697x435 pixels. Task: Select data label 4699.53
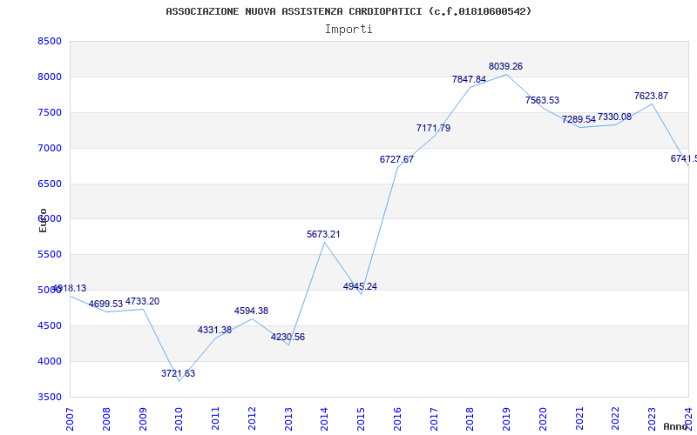coord(105,304)
